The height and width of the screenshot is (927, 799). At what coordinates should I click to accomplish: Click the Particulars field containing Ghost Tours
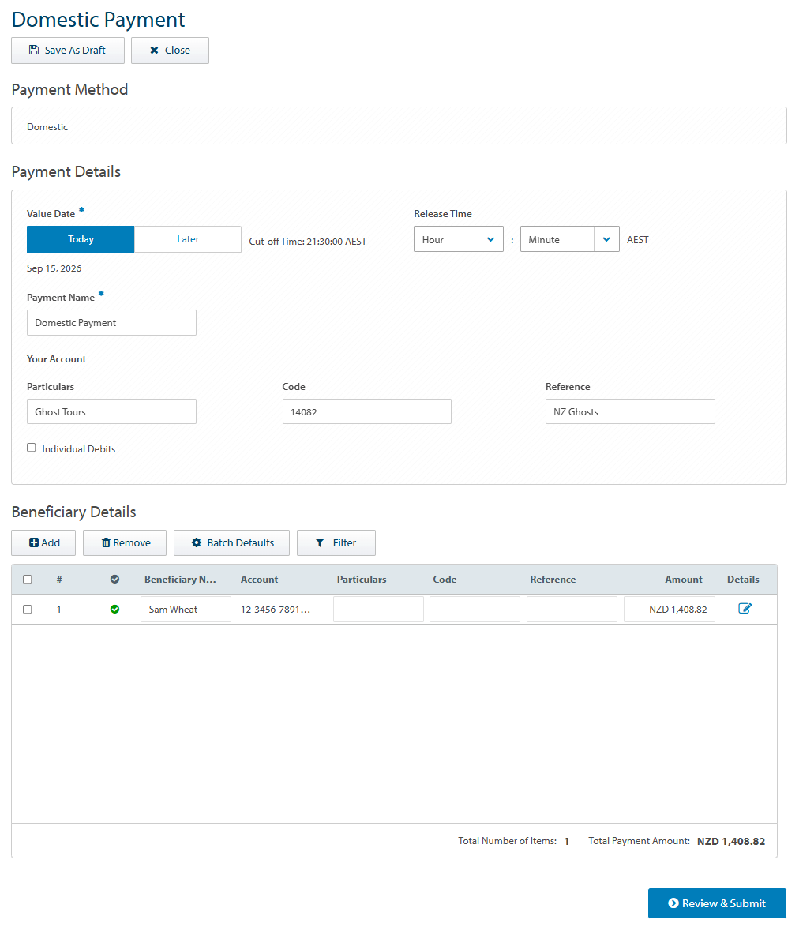111,411
